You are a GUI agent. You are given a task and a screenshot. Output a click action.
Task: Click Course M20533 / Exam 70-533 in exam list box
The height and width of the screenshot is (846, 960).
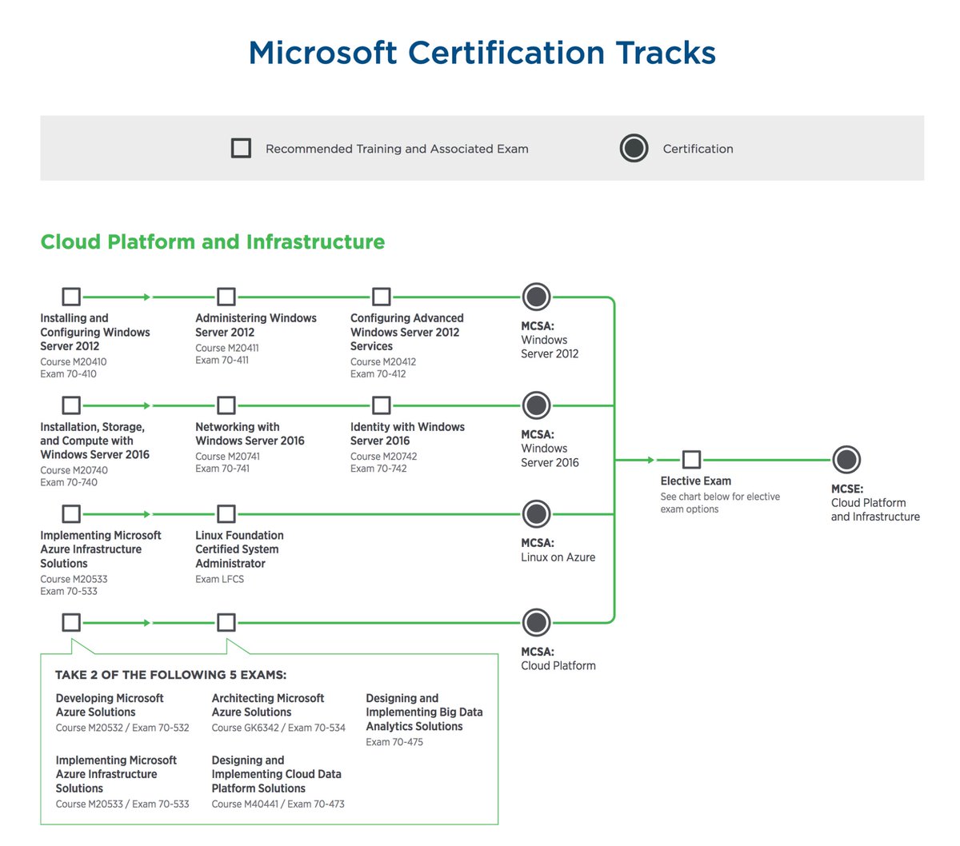pos(122,804)
